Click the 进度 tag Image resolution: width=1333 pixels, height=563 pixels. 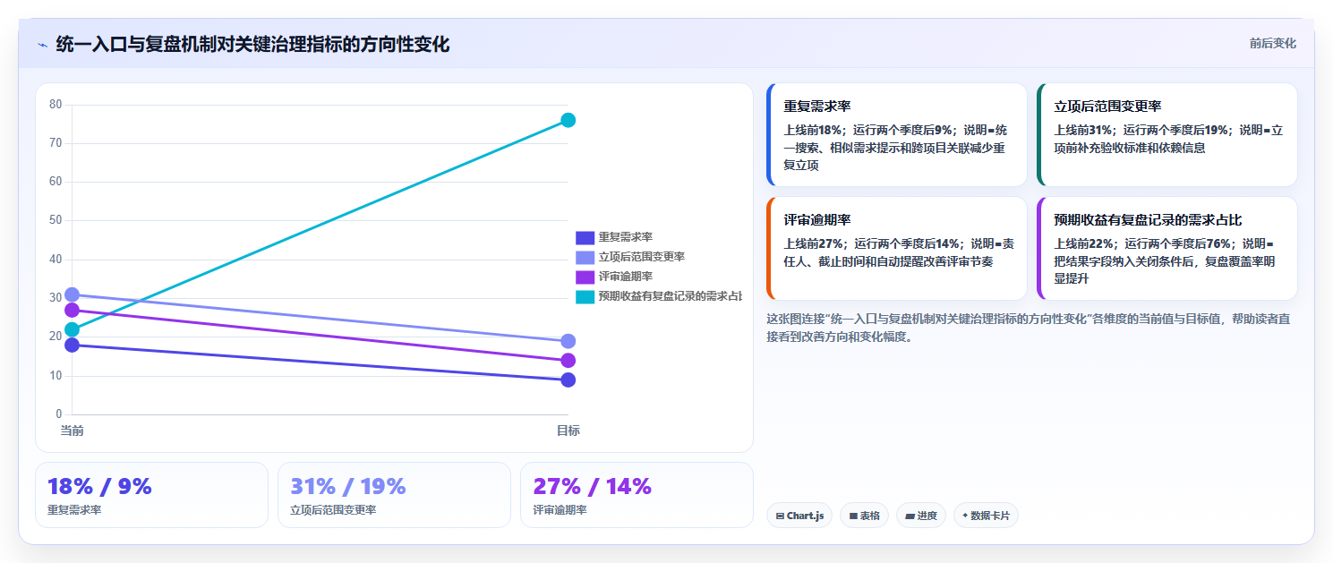coord(921,516)
